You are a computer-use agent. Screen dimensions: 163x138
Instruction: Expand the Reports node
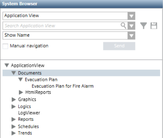(x=14, y=119)
